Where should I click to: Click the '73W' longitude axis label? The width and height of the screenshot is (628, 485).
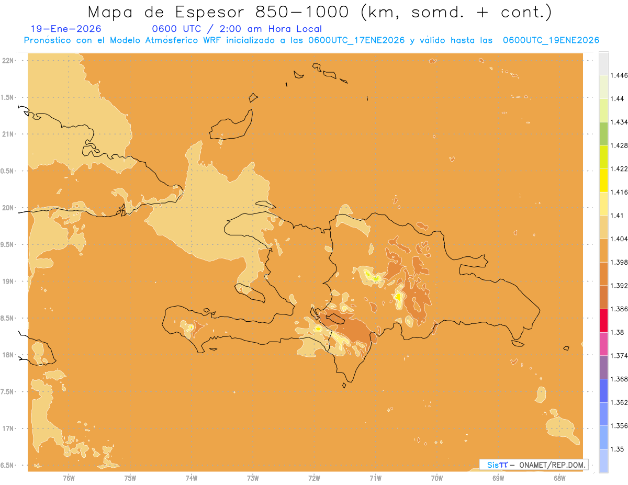coord(253,479)
